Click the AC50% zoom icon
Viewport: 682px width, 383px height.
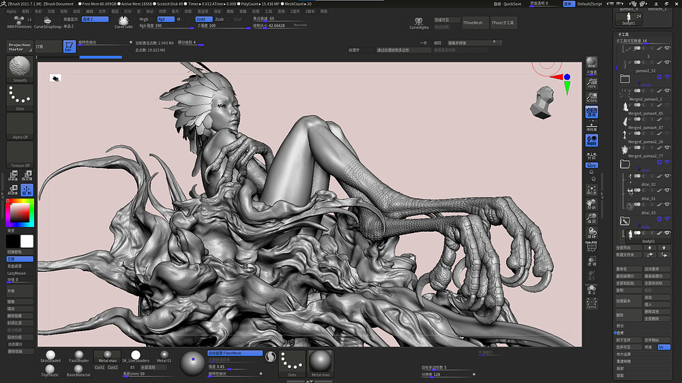(591, 97)
